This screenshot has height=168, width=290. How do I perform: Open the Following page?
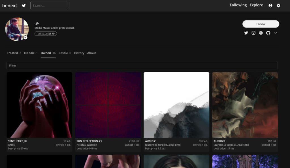click(x=238, y=5)
